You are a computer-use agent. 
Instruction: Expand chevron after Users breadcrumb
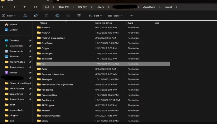click(109, 7)
